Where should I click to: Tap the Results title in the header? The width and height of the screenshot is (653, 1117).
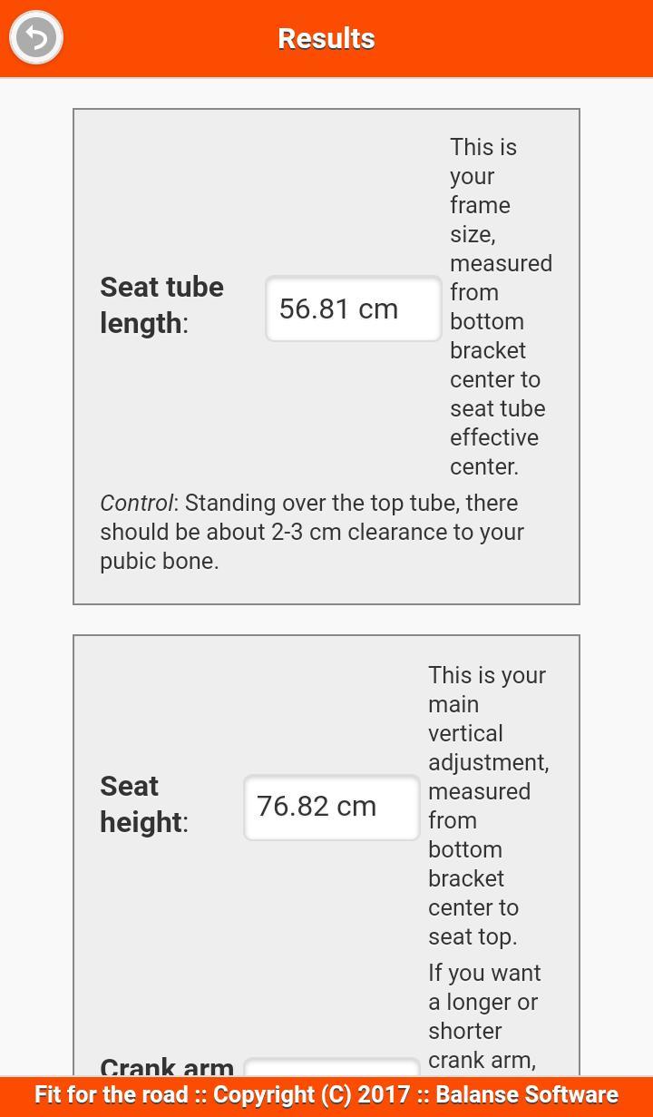point(326,38)
